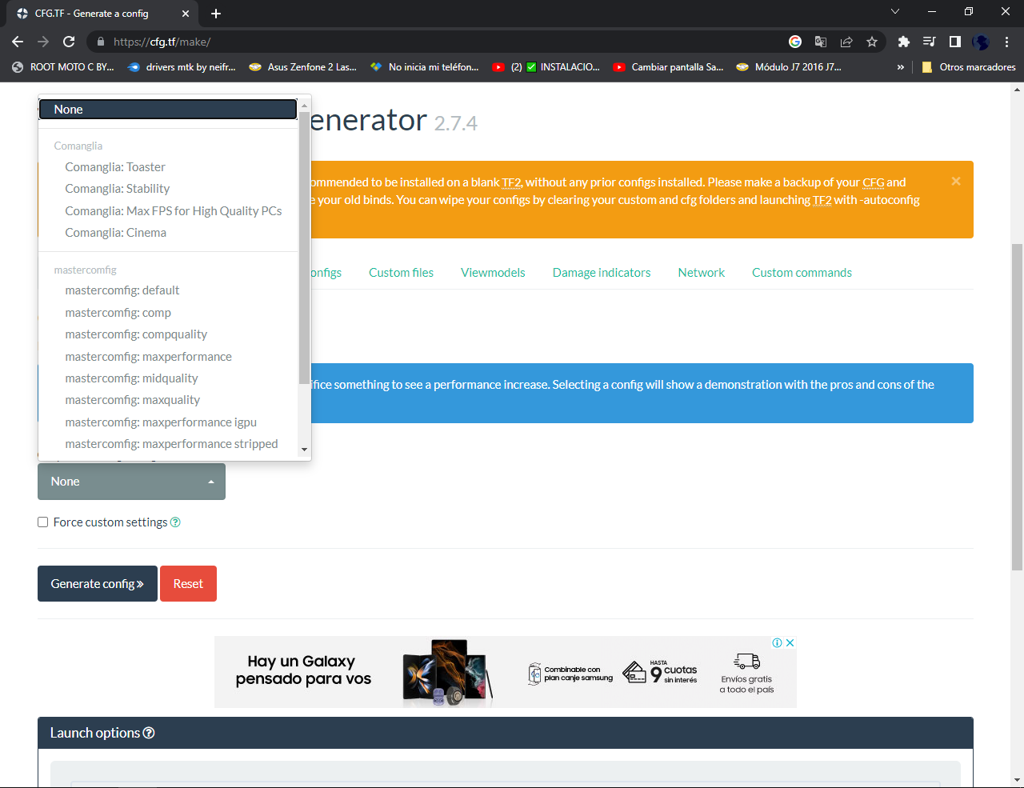Open the translate page icon
The image size is (1024, 788).
[821, 42]
